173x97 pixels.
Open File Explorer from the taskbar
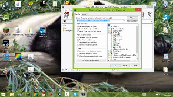pos(12,95)
